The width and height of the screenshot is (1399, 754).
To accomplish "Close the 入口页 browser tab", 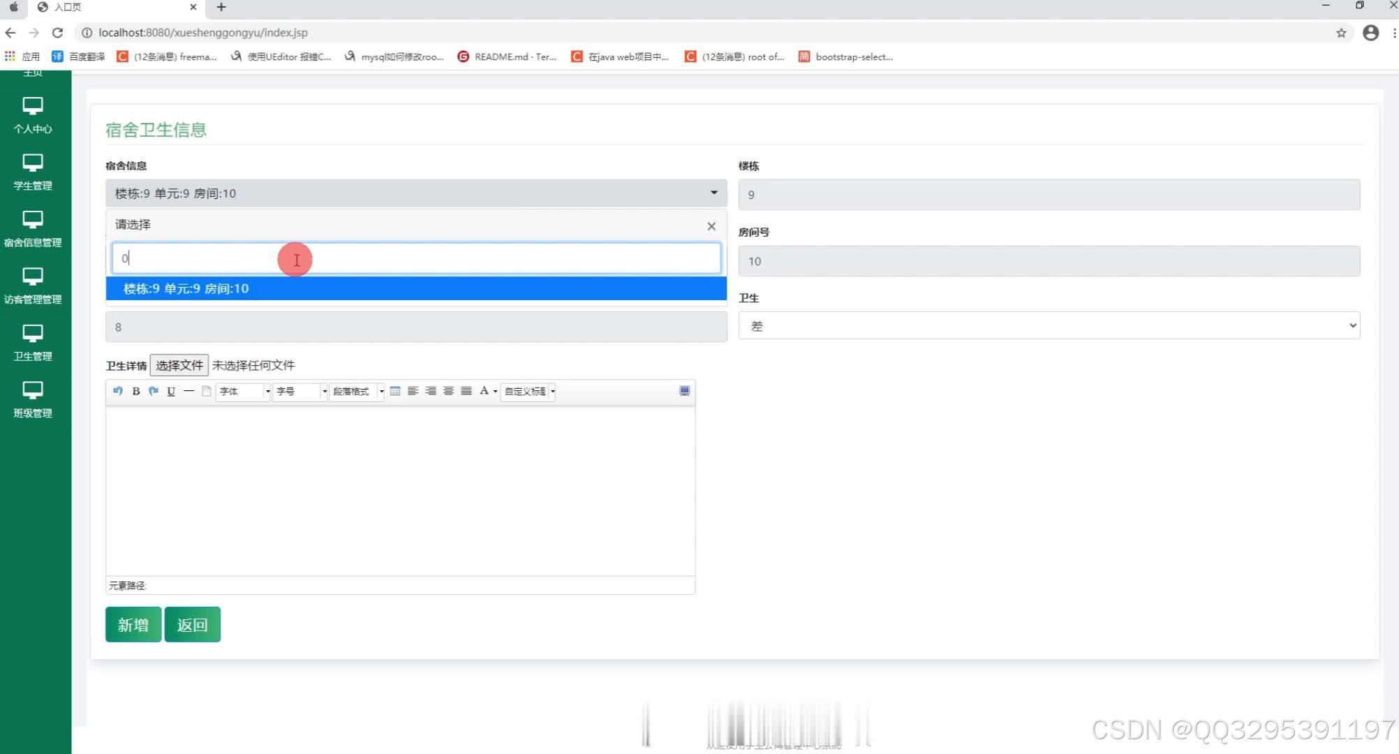I will tap(193, 7).
